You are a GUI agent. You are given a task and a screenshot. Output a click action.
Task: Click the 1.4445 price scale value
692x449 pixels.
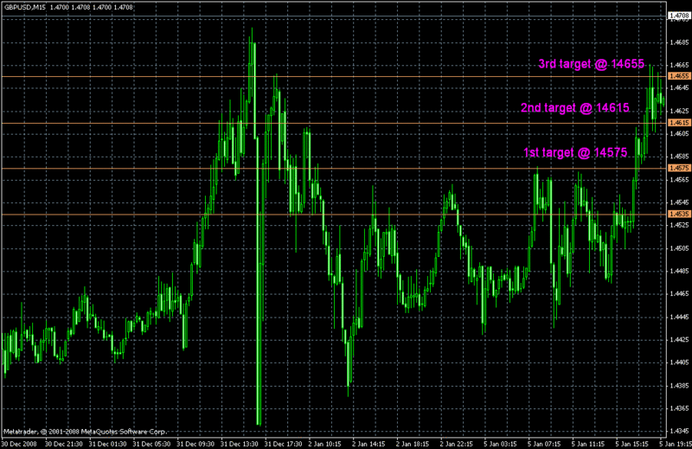[680, 317]
